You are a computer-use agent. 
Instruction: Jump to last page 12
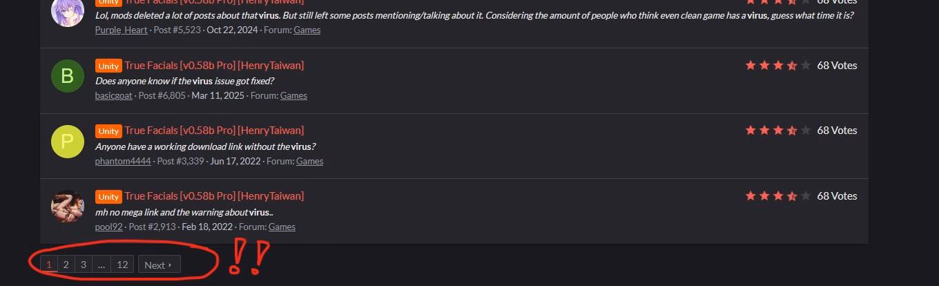(x=122, y=265)
